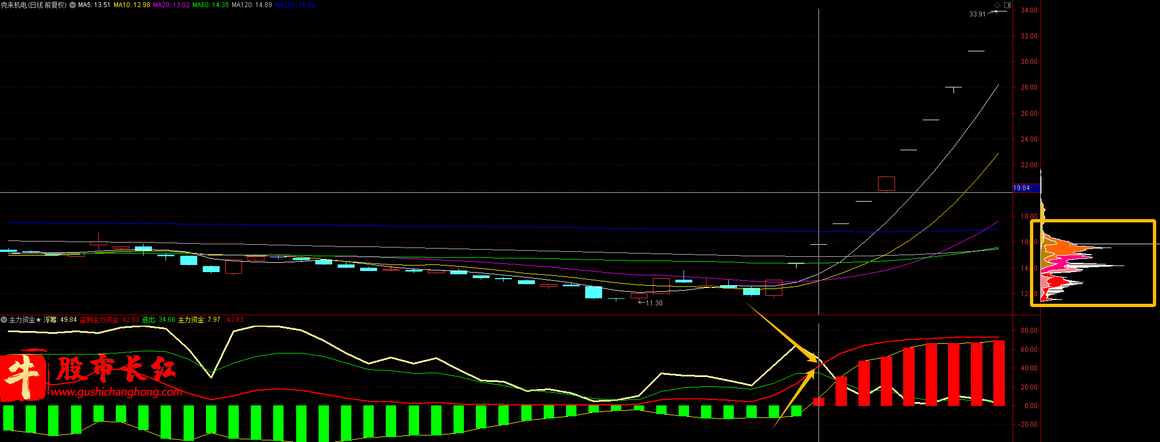Click the 监测主力资金: 42.63 value label
This screenshot has height=442, width=1160.
pos(109,320)
